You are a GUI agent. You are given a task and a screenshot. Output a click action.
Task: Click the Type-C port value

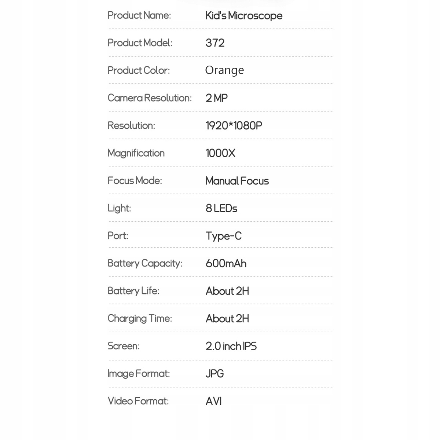tap(223, 236)
